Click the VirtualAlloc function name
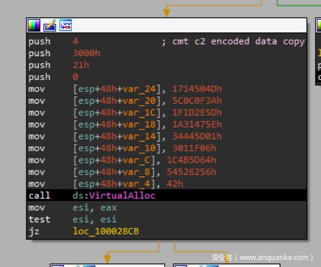 pos(122,196)
